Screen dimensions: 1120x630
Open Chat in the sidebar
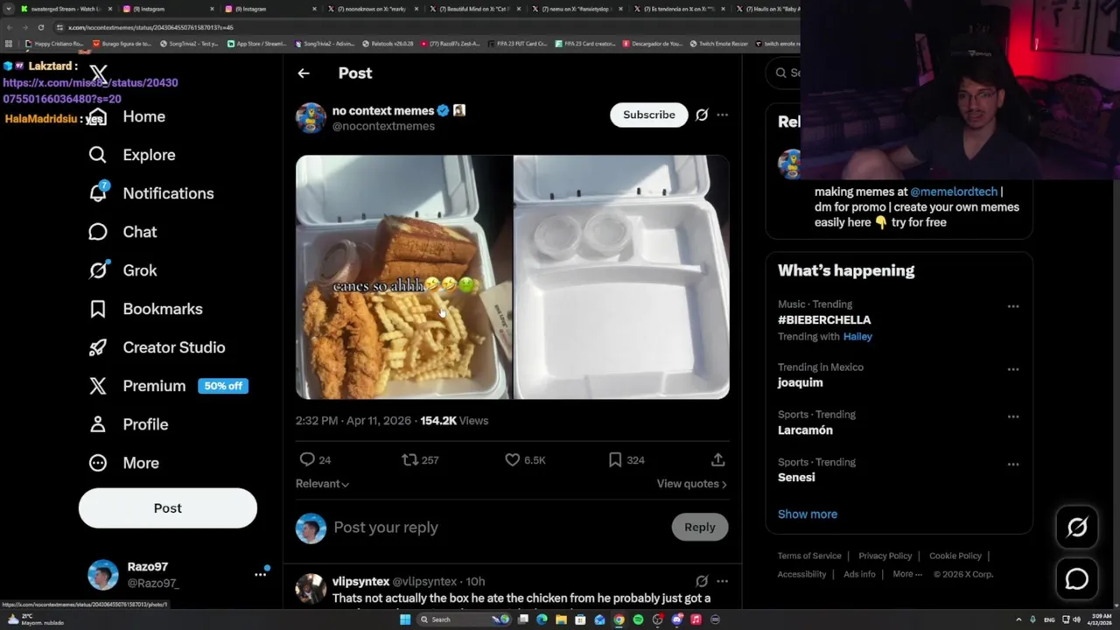pos(122,232)
